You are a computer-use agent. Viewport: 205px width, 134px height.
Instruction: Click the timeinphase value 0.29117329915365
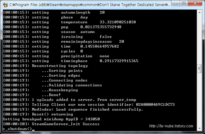(x=119, y=61)
